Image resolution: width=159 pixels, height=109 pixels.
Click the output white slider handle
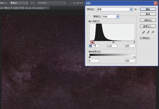click(135, 57)
